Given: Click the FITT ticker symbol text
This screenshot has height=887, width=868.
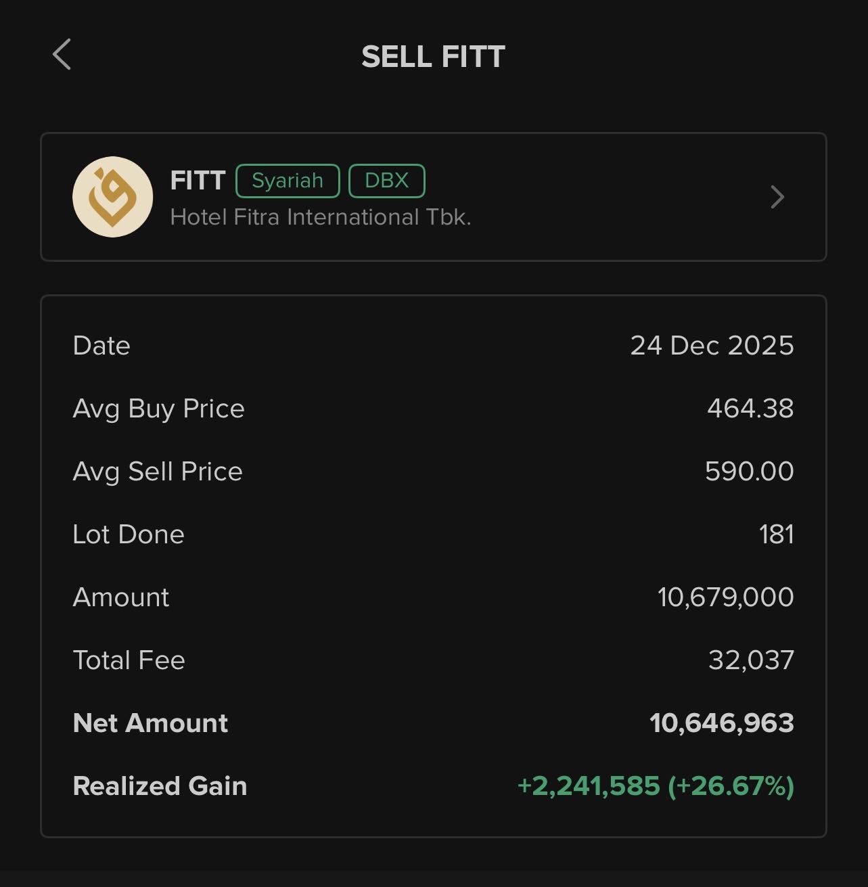Looking at the screenshot, I should click(x=198, y=181).
